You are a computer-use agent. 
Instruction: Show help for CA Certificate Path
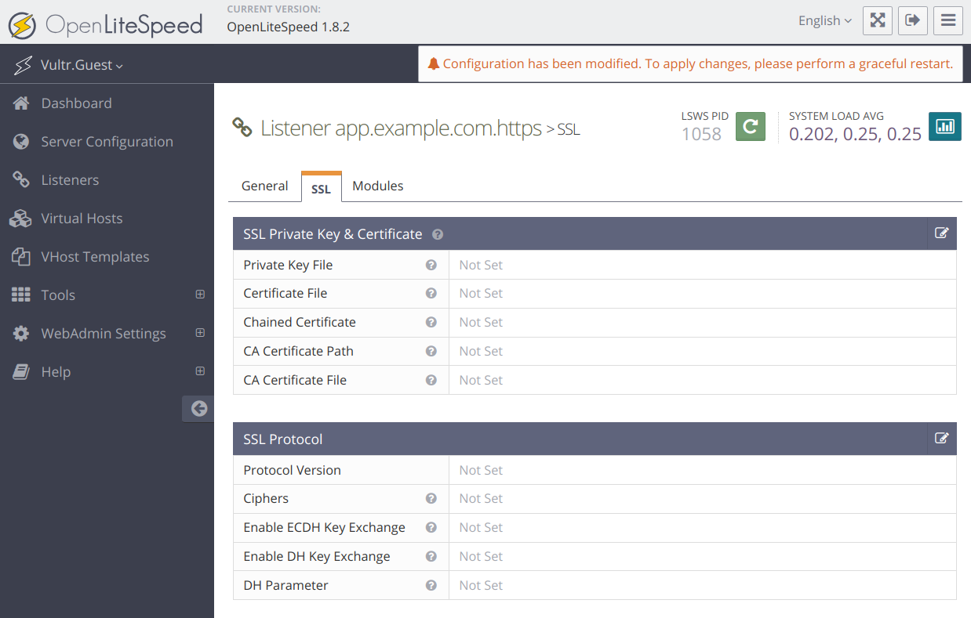tap(431, 351)
